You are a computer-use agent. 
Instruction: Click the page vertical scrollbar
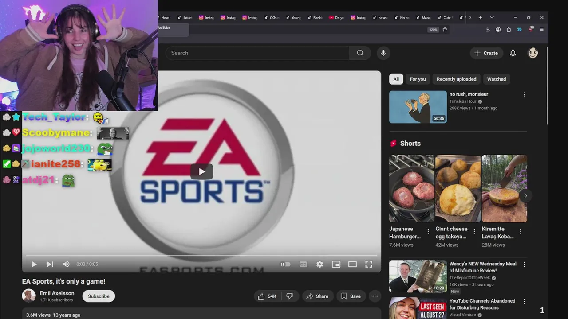coord(547,86)
